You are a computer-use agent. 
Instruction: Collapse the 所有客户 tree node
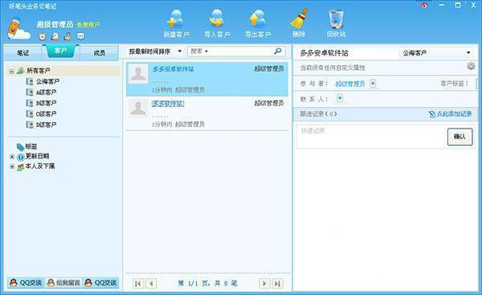tap(11, 72)
